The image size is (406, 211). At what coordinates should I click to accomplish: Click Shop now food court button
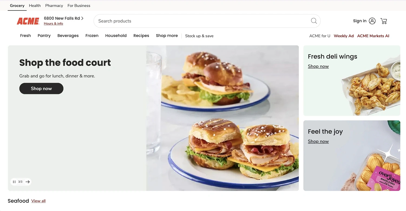pyautogui.click(x=41, y=89)
